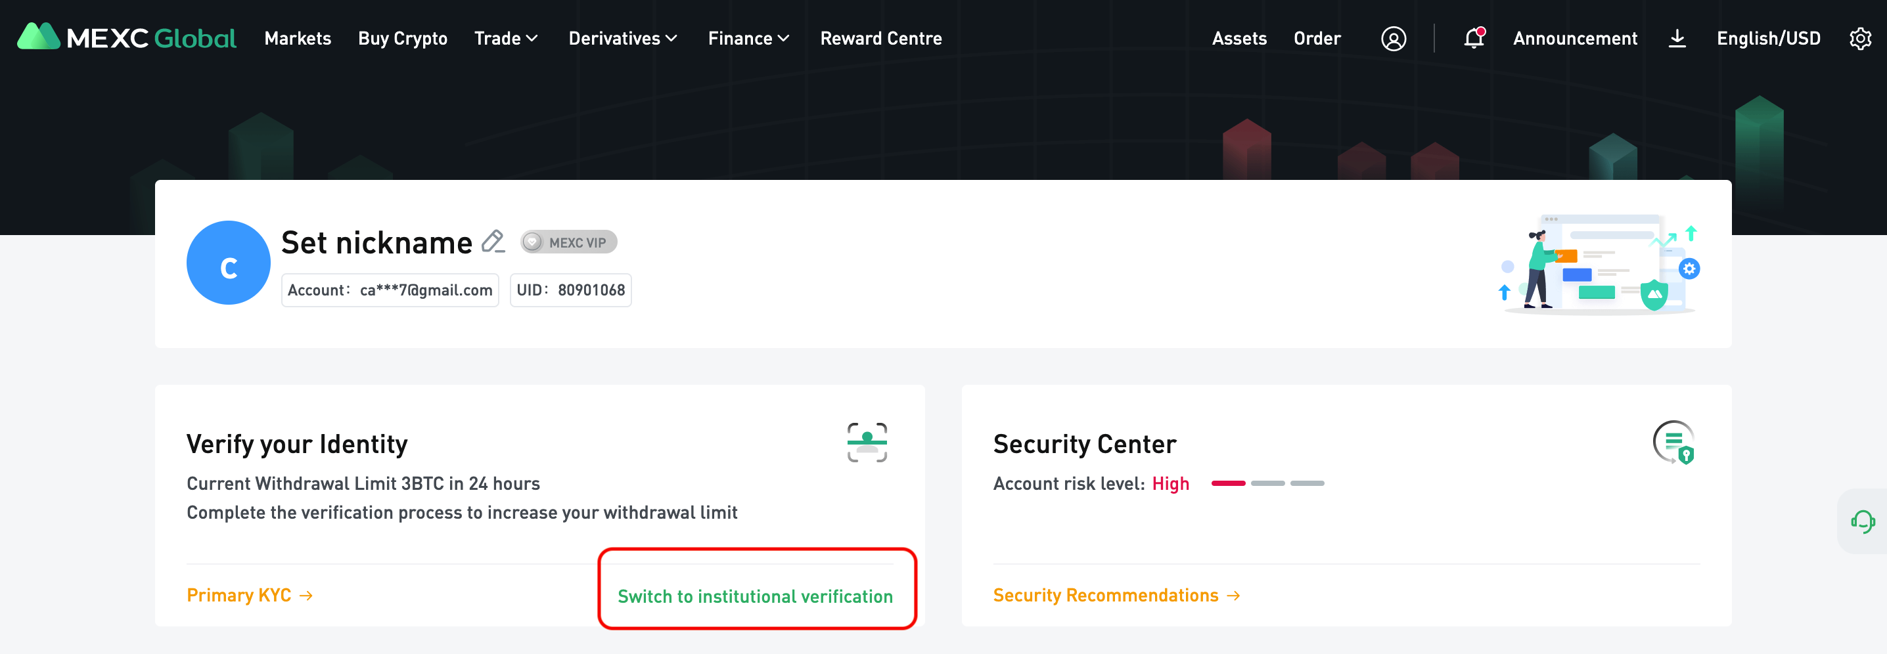Click the account risk level indicator bar
Screen dimensions: 1887x654
(x=1267, y=483)
